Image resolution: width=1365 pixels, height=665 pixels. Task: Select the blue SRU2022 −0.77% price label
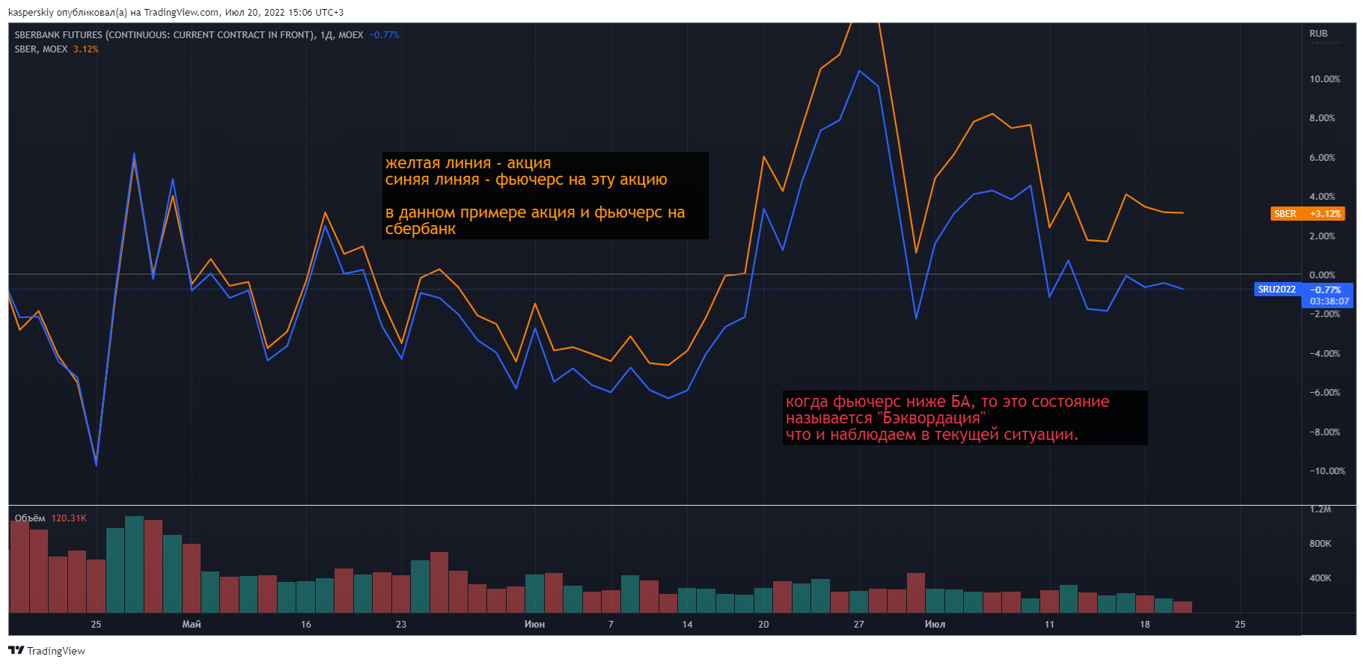(x=1303, y=289)
